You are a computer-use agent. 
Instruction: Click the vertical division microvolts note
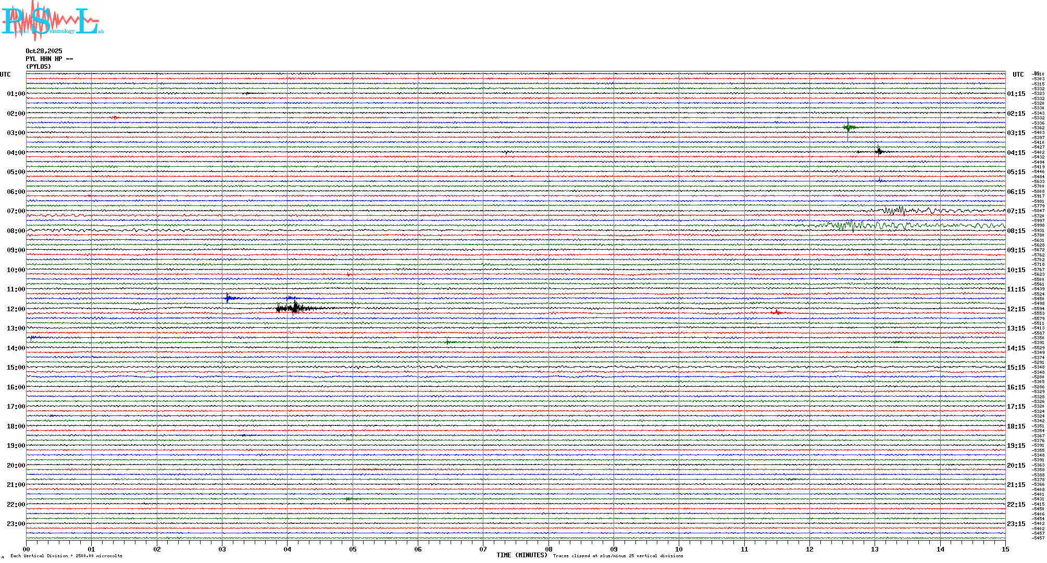pyautogui.click(x=66, y=556)
